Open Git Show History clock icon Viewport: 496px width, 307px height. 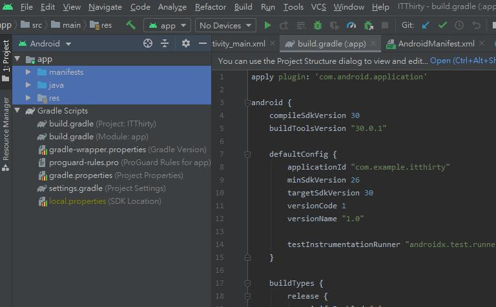(x=459, y=25)
